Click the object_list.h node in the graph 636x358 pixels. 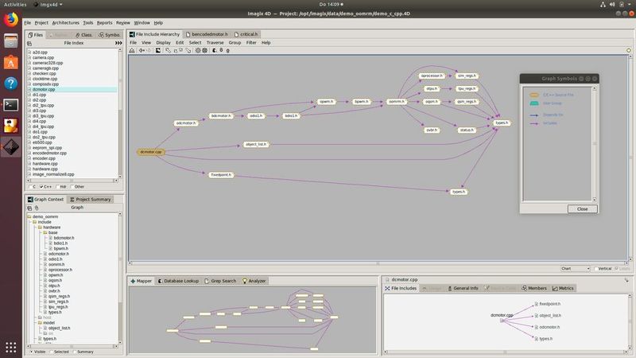coord(256,144)
